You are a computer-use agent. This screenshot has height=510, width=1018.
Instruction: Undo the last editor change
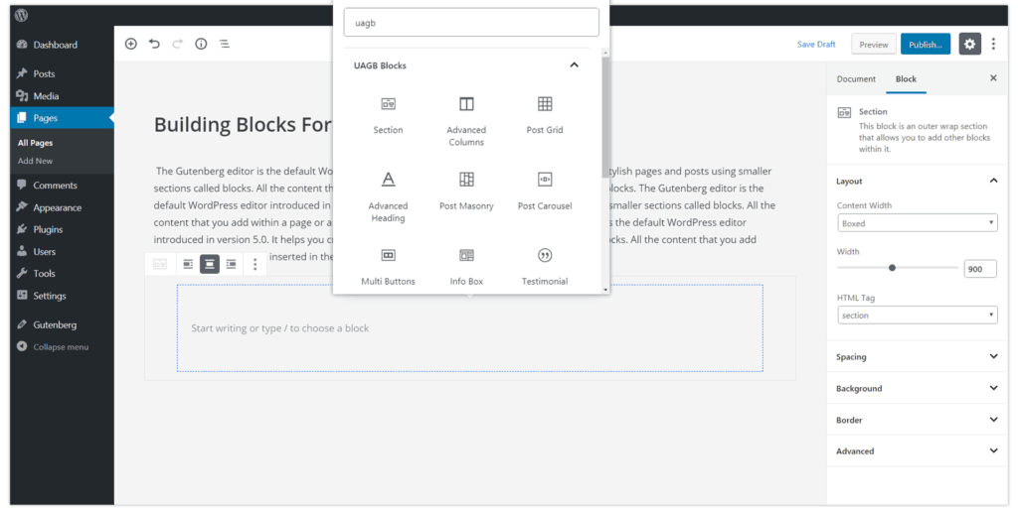[154, 44]
